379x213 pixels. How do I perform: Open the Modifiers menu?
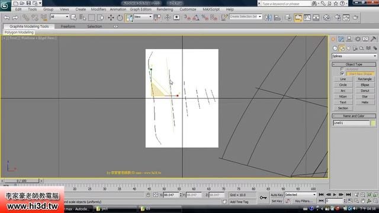click(x=98, y=9)
